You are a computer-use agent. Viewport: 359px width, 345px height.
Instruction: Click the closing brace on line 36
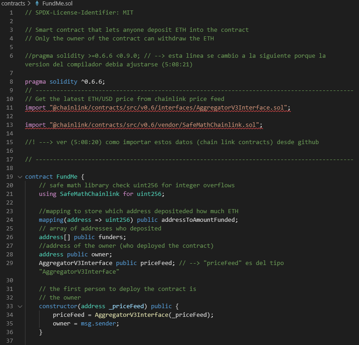pyautogui.click(x=41, y=332)
